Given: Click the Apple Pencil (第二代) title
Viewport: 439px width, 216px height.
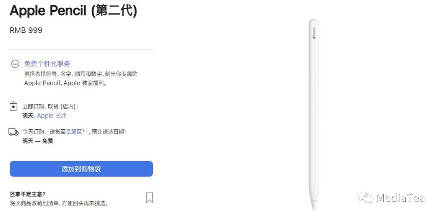Looking at the screenshot, I should point(73,10).
